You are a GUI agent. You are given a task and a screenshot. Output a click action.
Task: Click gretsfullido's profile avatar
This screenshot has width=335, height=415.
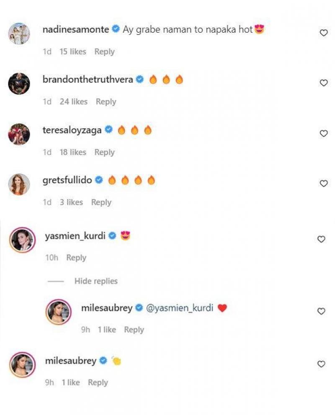tap(19, 184)
